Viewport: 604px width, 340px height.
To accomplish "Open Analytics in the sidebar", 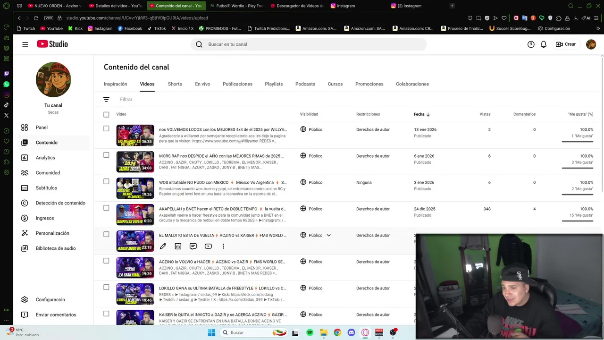I will 53,158.
